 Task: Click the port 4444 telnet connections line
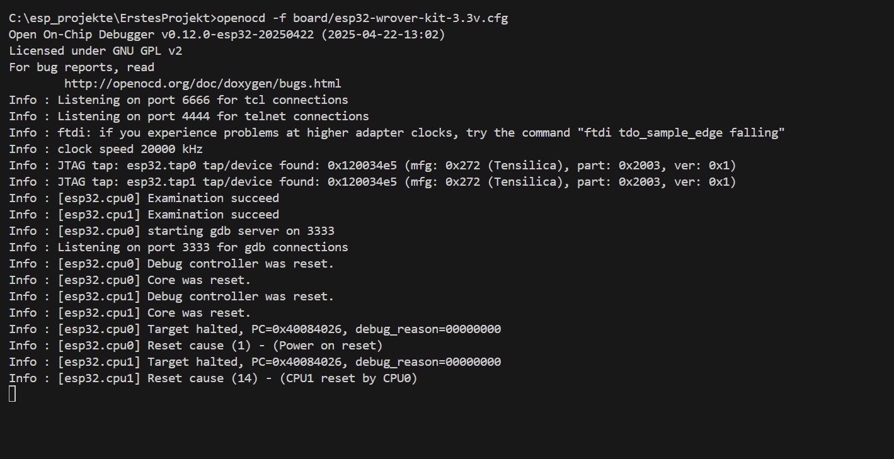(189, 116)
